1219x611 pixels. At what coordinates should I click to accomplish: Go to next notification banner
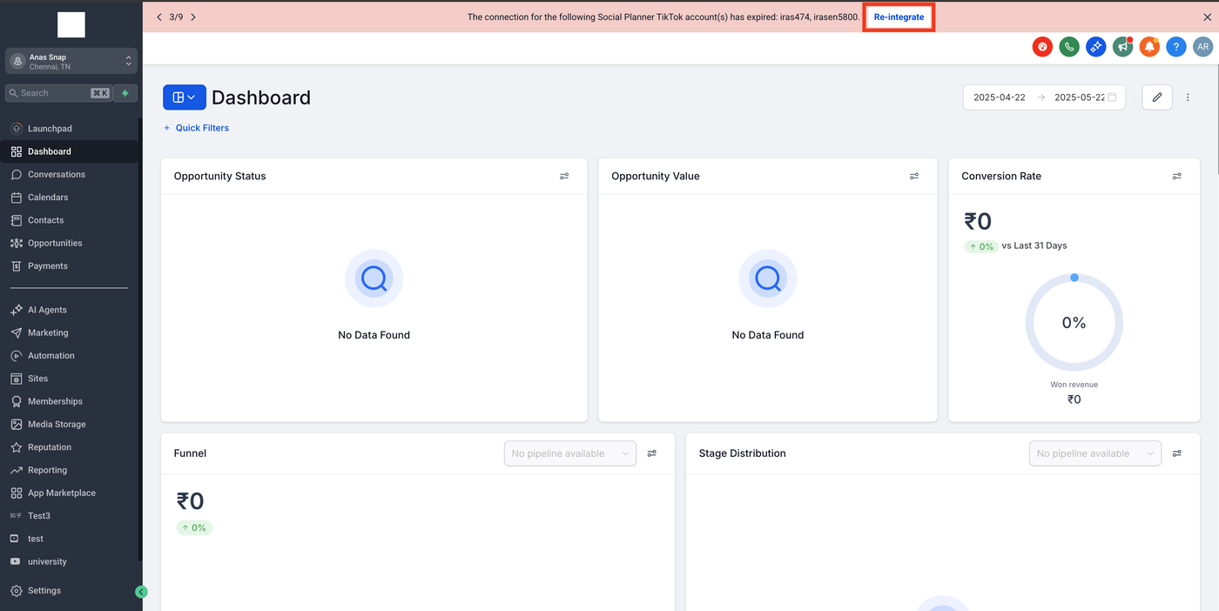[193, 17]
